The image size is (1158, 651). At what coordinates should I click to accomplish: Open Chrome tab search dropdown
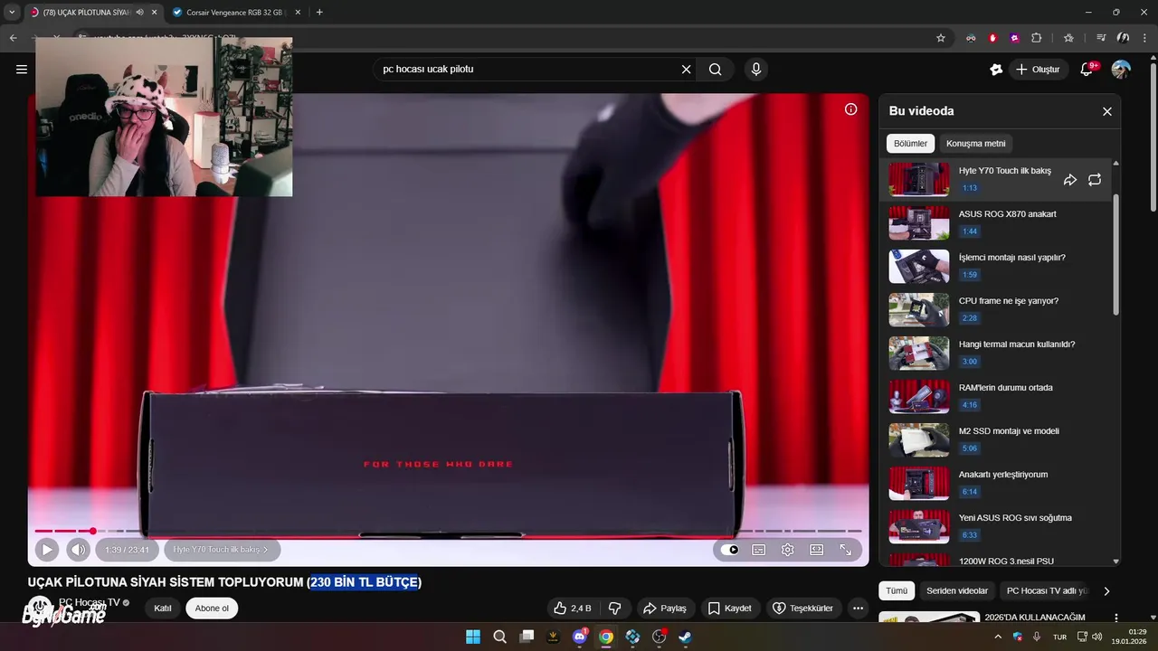[12, 13]
